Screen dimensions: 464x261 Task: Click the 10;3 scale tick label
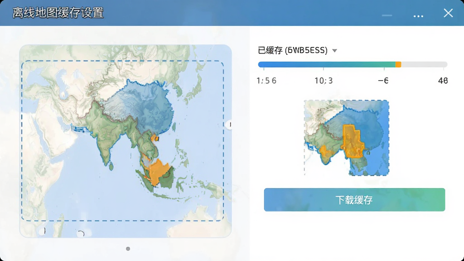coord(324,81)
